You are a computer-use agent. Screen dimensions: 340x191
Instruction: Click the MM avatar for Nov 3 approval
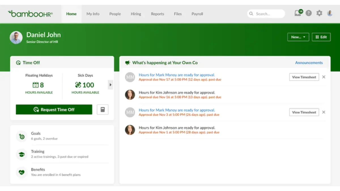[x=130, y=112]
